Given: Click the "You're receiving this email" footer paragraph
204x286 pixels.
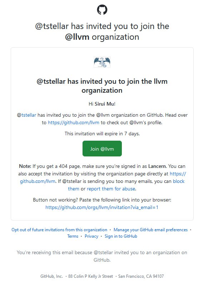Looking at the screenshot, I should click(102, 256).
